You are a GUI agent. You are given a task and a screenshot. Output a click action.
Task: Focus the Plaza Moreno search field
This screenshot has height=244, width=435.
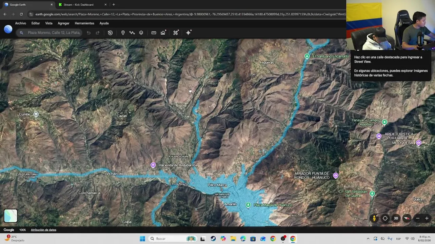[x=54, y=33]
